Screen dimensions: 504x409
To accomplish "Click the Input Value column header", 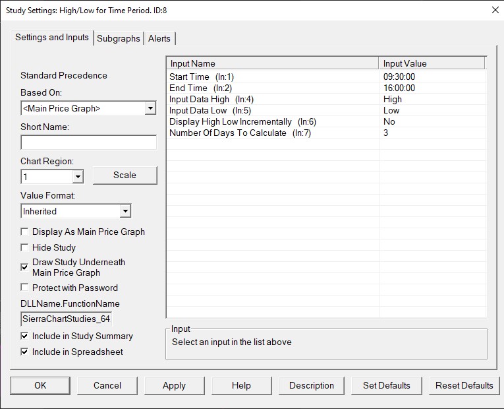I will click(x=432, y=63).
